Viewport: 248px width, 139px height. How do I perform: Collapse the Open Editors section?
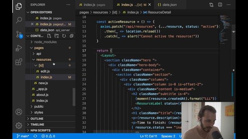(41, 12)
